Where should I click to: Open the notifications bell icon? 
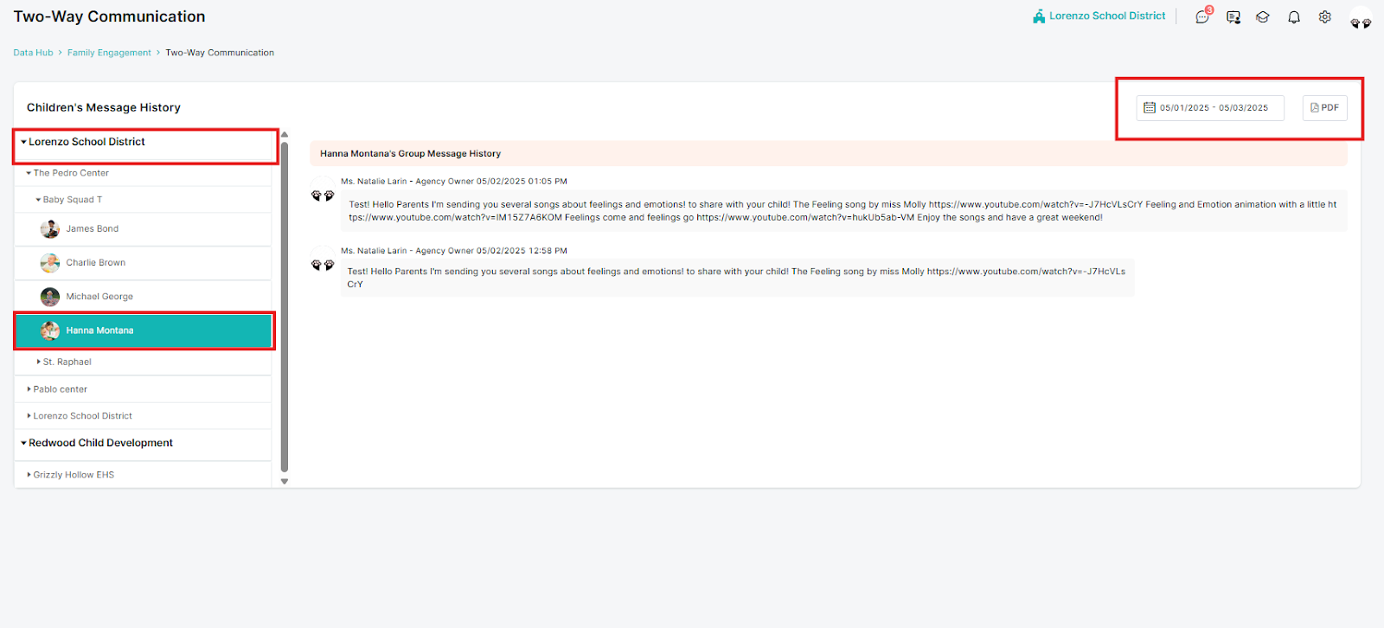point(1294,17)
